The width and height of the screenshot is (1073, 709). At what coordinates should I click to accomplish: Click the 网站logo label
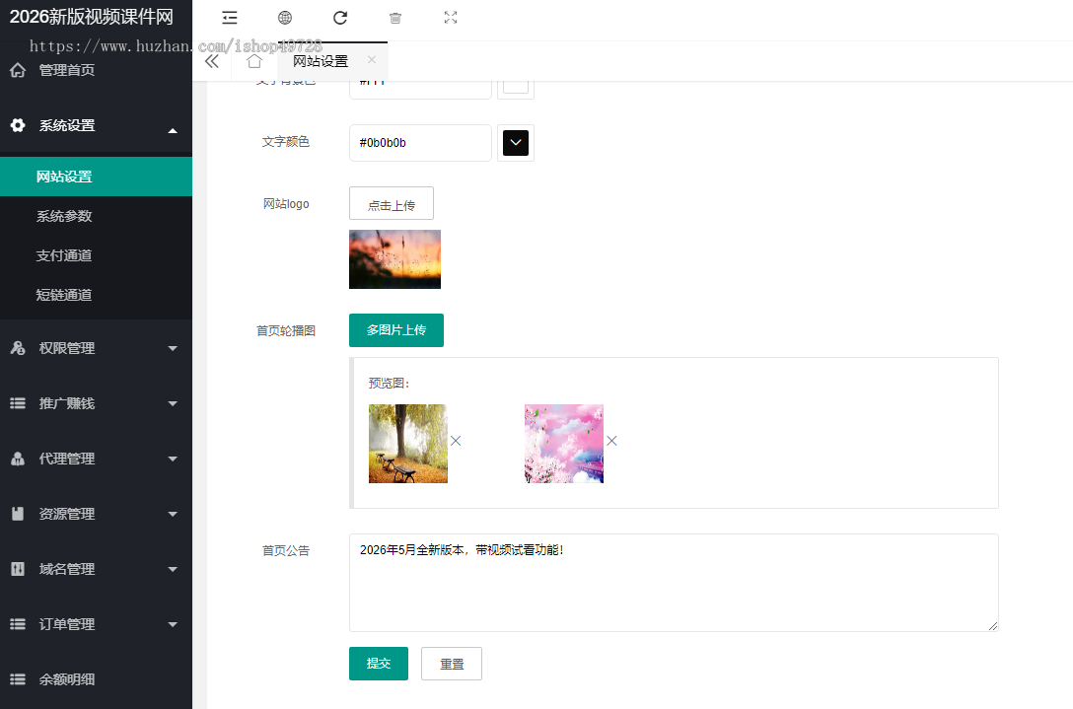click(286, 204)
